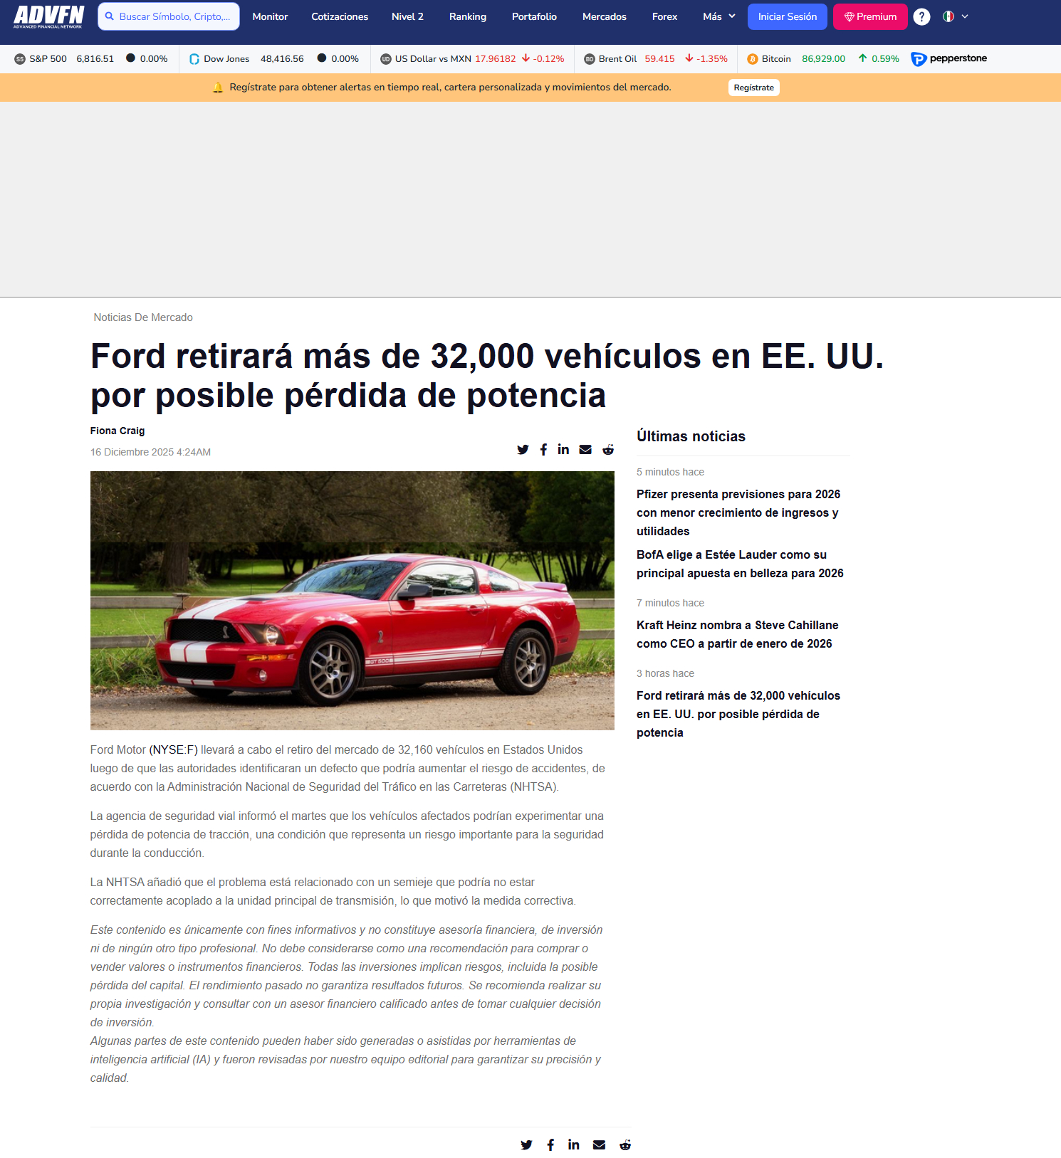Viewport: 1061px width, 1158px height.
Task: Expand the Más menu
Action: coord(719,16)
